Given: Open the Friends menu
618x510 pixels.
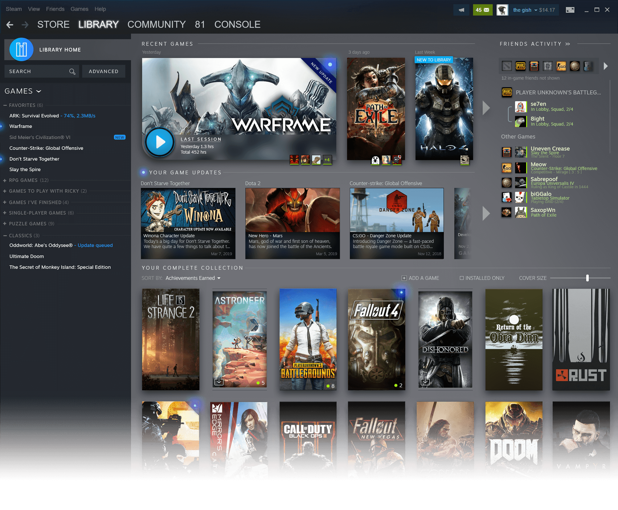Looking at the screenshot, I should click(55, 9).
